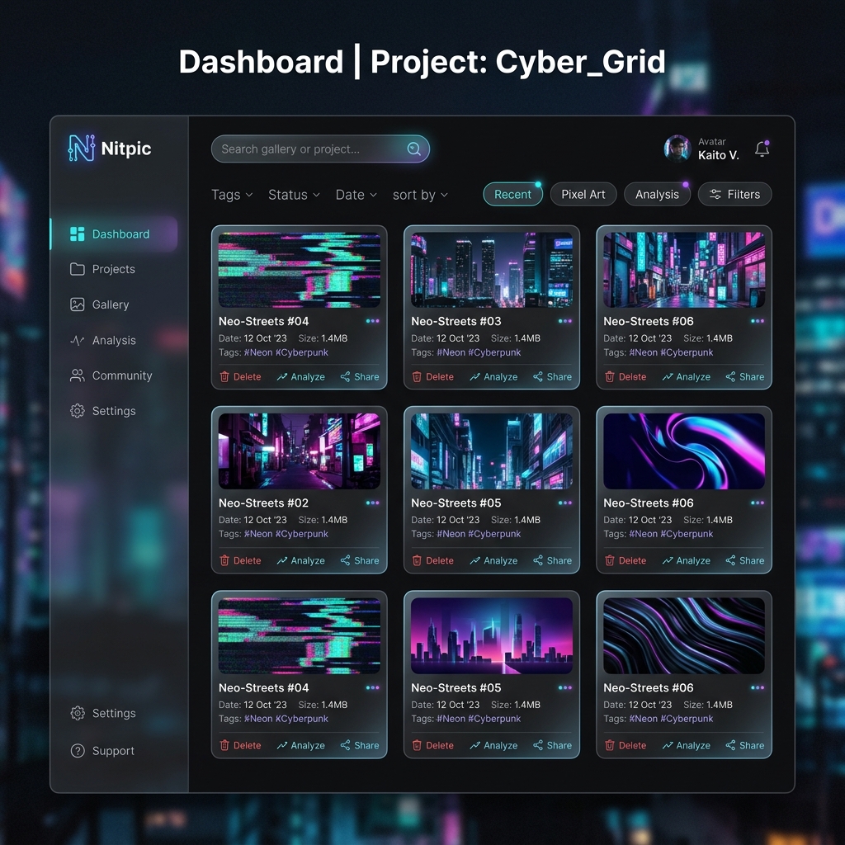Open the purple swirl Neo-Streets #06 thumbnail
Viewport: 845px width, 845px height.
tap(684, 451)
